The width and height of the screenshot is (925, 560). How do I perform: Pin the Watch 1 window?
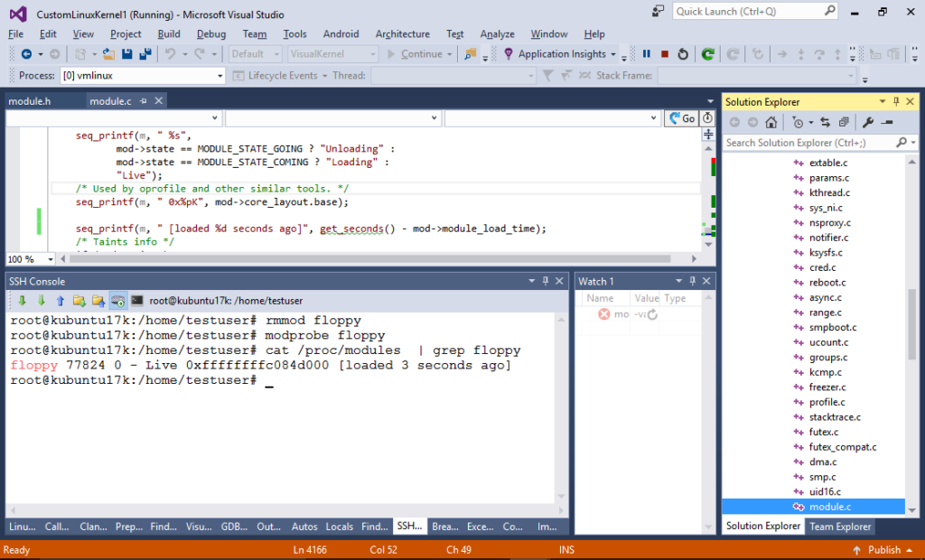pos(690,280)
